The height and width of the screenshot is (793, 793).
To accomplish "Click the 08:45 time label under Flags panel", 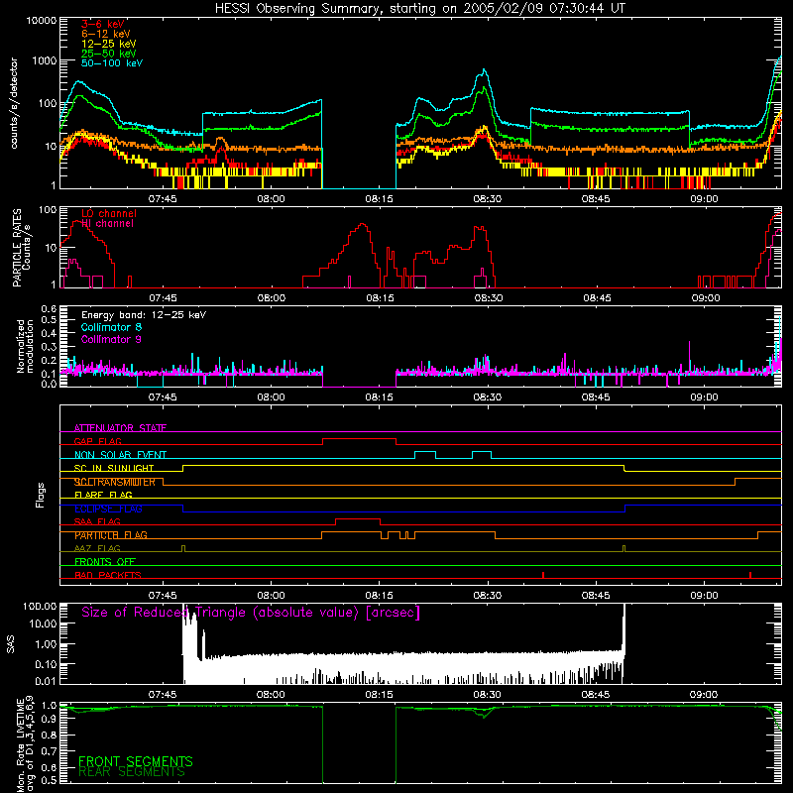I will point(596,596).
